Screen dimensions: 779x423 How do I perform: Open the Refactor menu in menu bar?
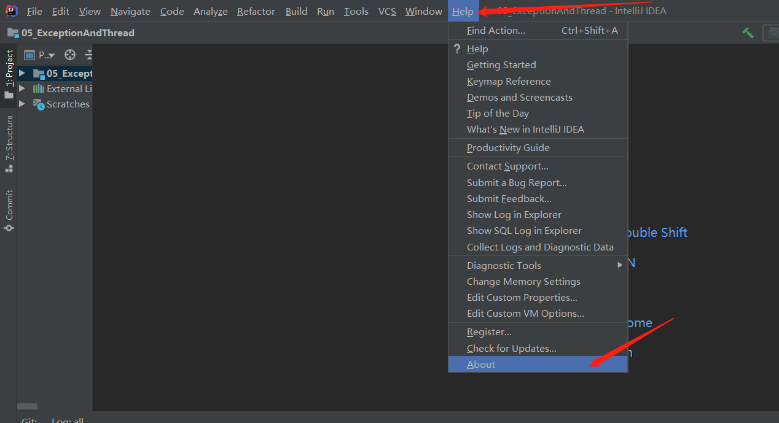pos(256,11)
